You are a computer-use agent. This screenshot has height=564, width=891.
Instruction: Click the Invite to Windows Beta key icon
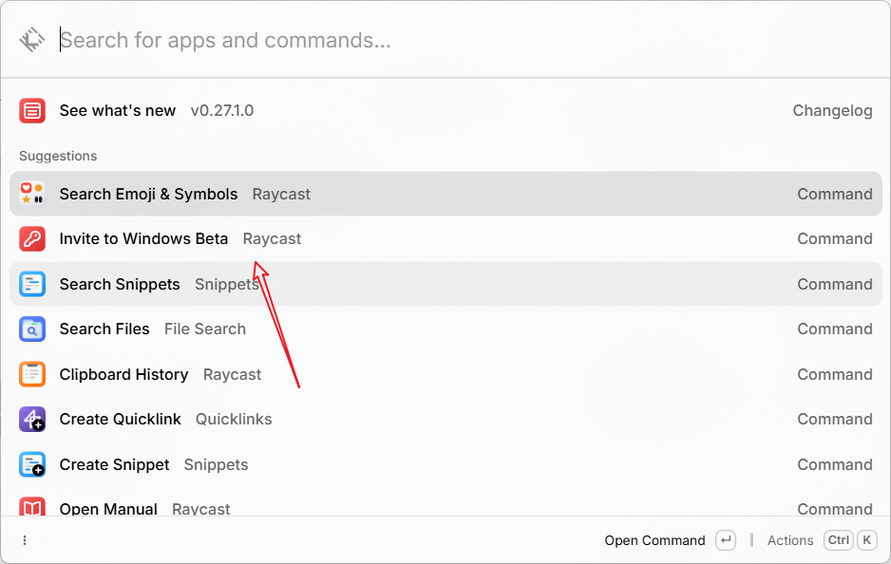coord(32,238)
